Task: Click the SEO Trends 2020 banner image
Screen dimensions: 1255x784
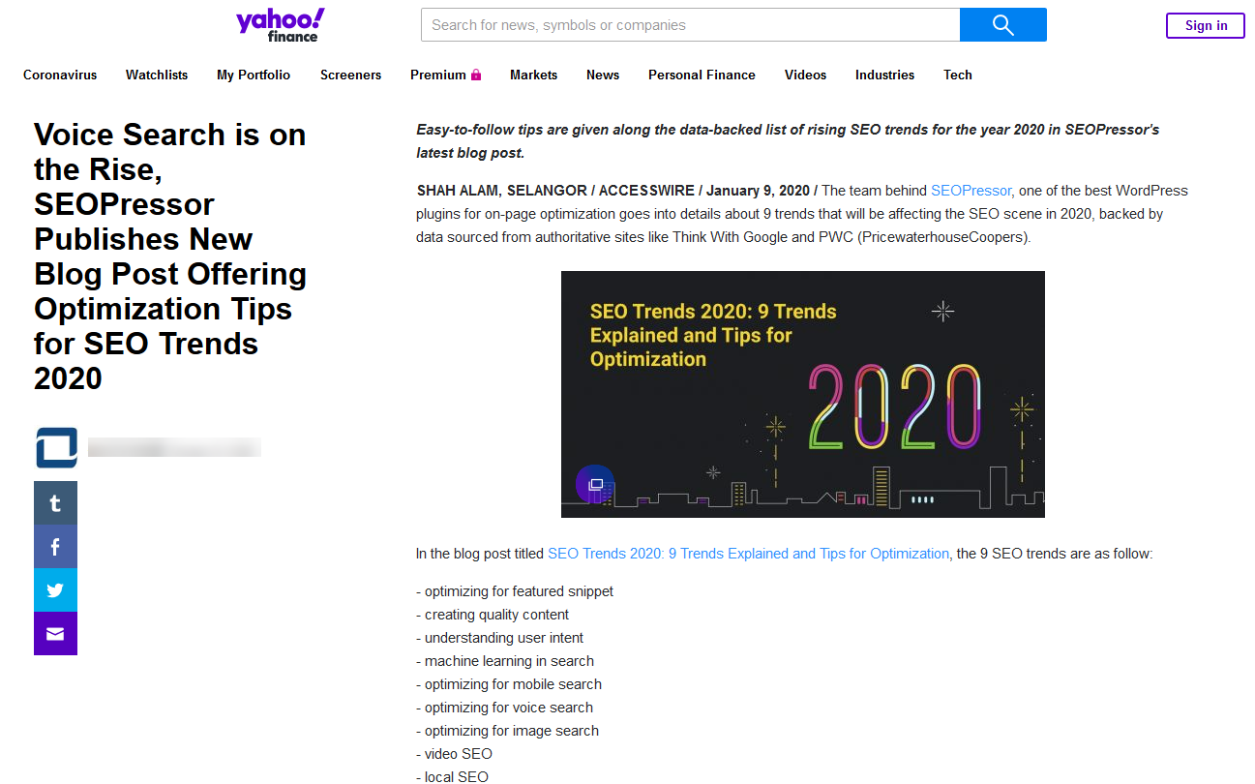Action: click(x=803, y=394)
